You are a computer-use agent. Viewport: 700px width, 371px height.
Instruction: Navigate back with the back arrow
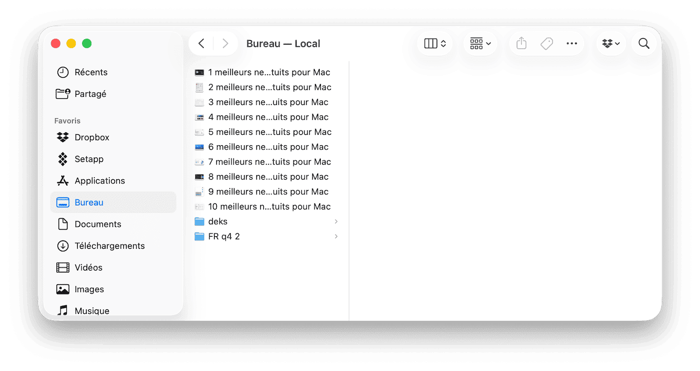click(201, 43)
